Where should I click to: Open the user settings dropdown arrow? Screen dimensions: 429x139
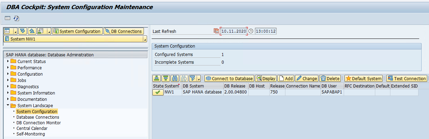tap(49, 31)
